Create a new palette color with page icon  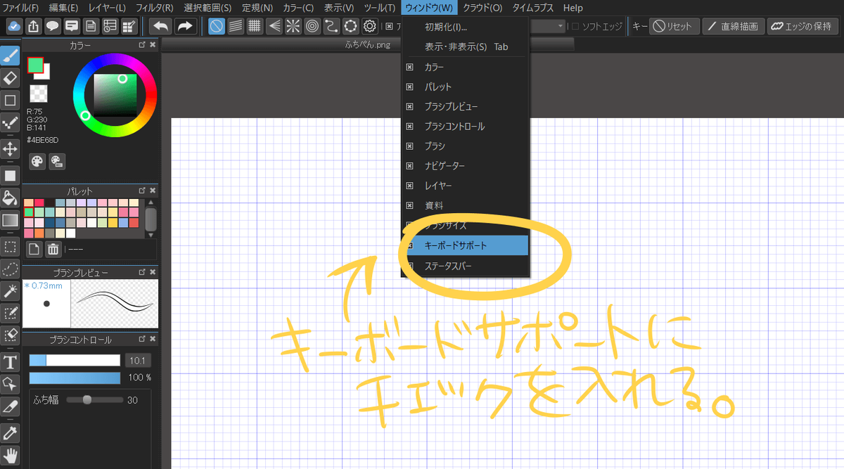34,249
